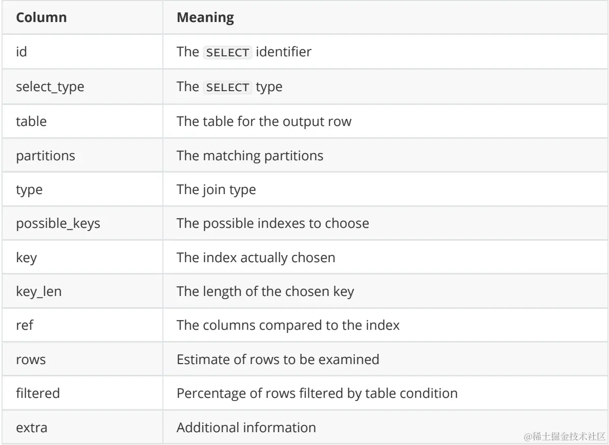The image size is (609, 445).
Task: Select "The index actually chosen" text
Action: [x=256, y=257]
